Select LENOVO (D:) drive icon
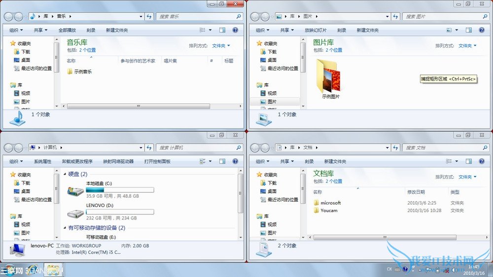493x277 pixels. point(75,213)
